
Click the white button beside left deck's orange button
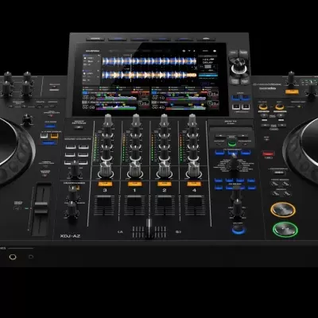pos(45,136)
